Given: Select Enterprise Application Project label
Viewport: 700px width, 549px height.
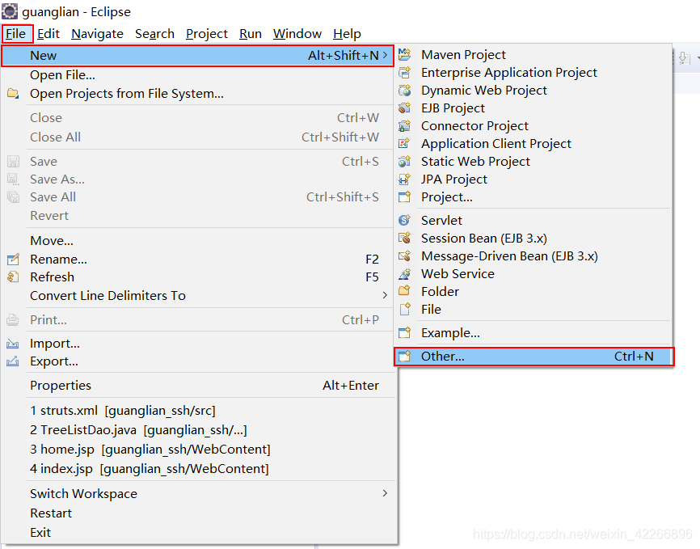Looking at the screenshot, I should [x=509, y=73].
